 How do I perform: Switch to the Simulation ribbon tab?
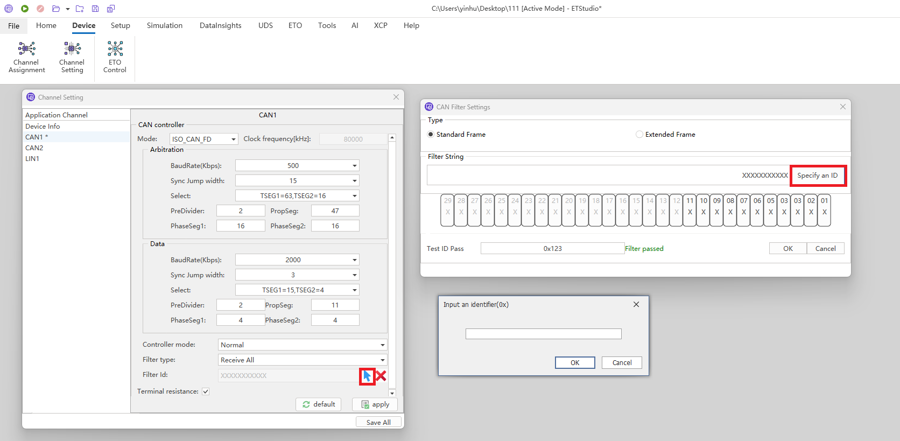[x=164, y=25]
